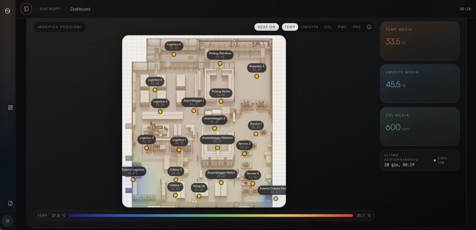Screen dimensions: 476x230
Task: Select the Service 2 sensor marker
Action: click(244, 154)
